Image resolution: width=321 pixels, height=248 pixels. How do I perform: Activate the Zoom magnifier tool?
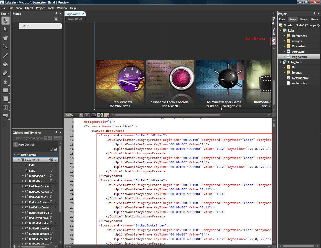click(5, 47)
